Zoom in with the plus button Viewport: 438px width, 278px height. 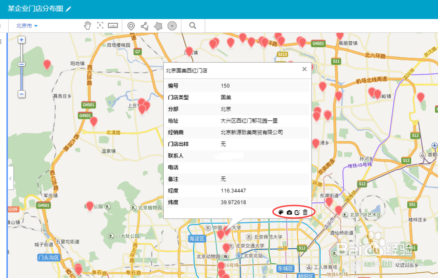tap(21, 40)
